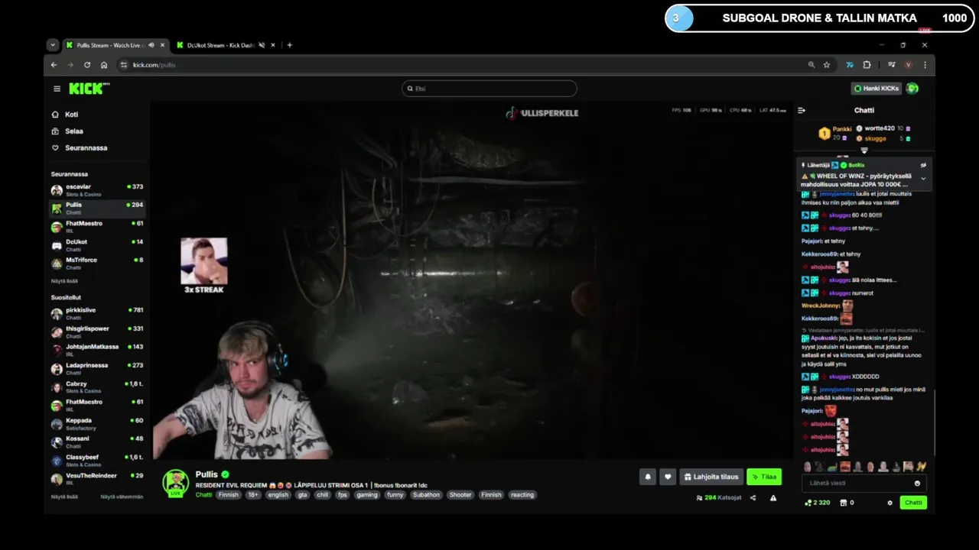Collapse the chat panel with the arrow icon
979x550 pixels.
click(x=802, y=110)
